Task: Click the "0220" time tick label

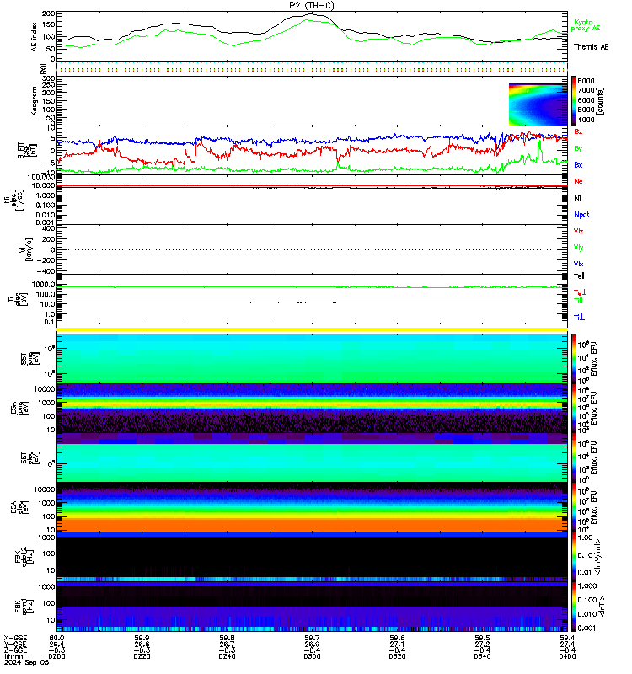Action: pyautogui.click(x=142, y=656)
